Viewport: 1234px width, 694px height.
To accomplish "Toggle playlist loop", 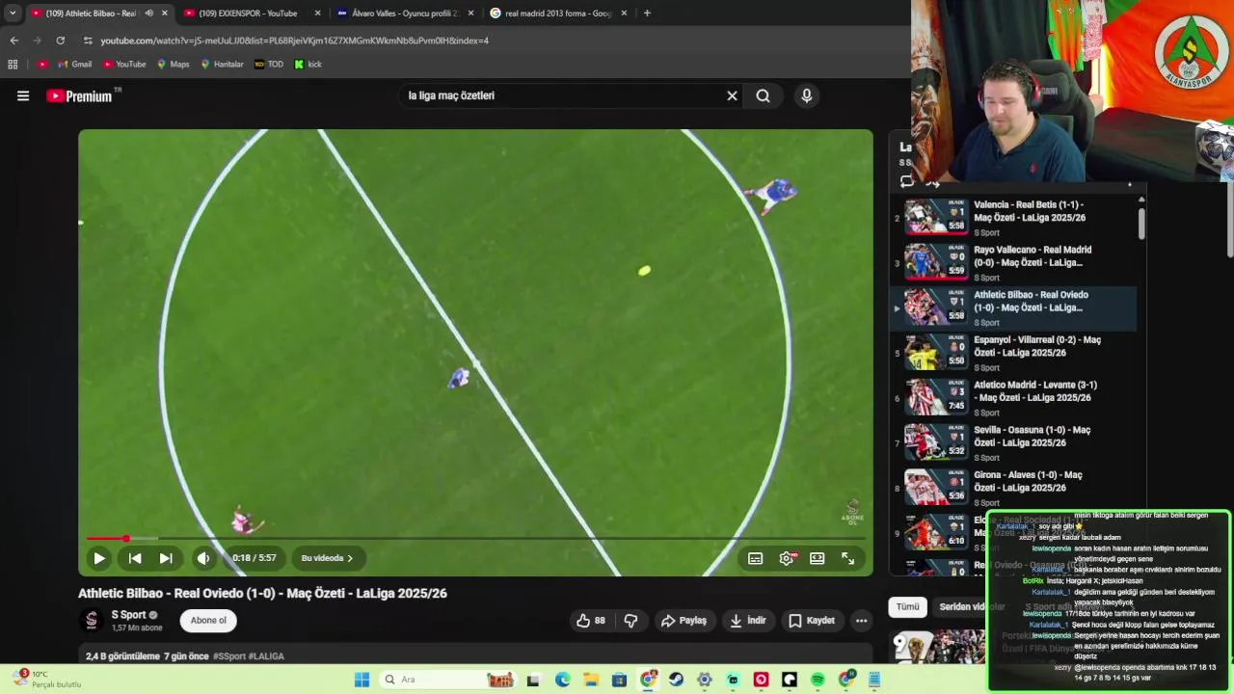I will point(907,181).
